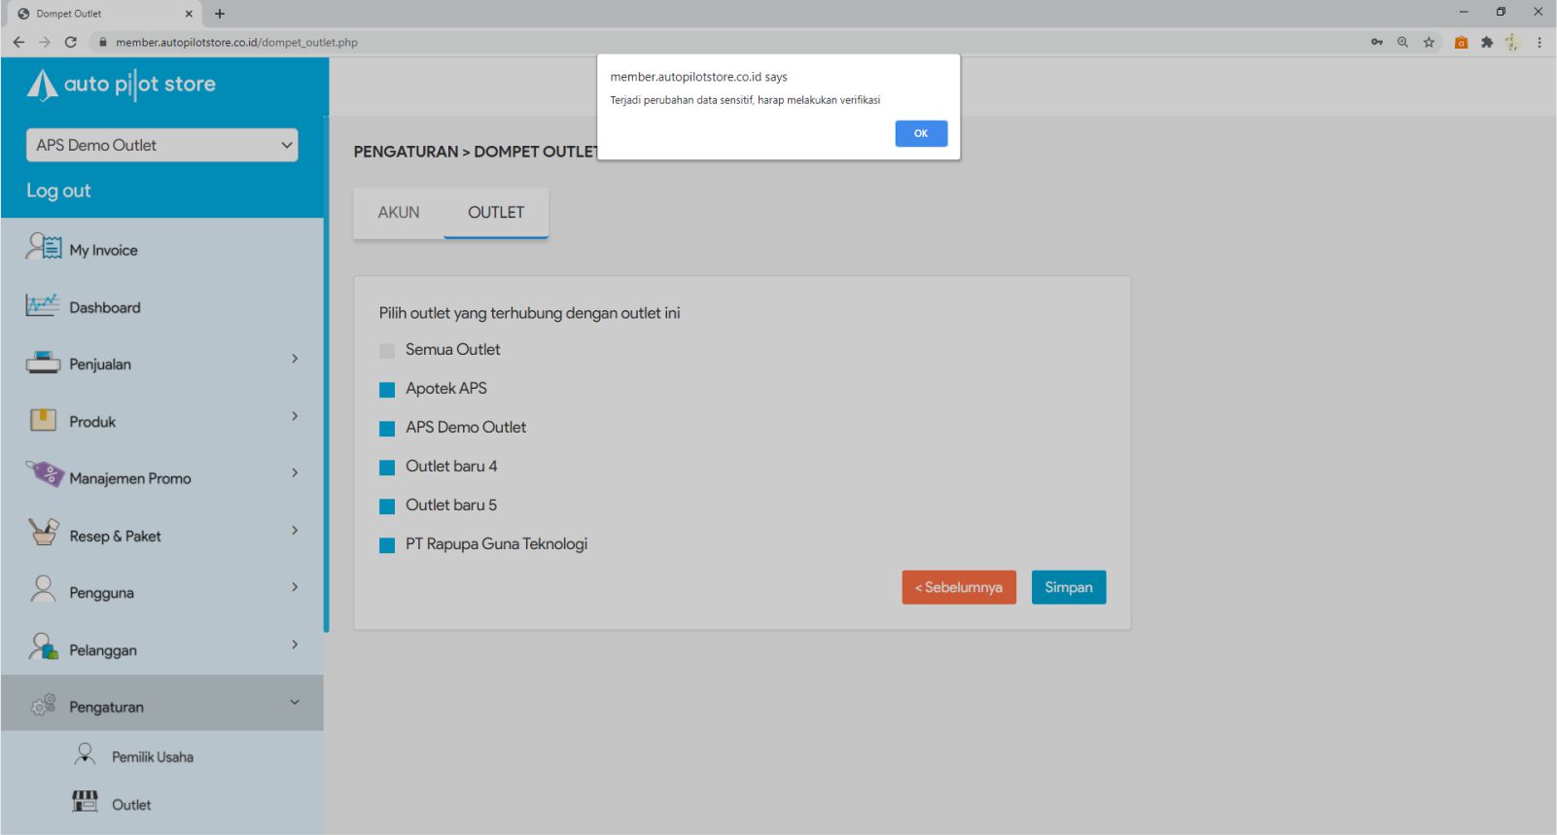Click the Outlet storefront icon
Viewport: 1557px width, 835px height.
86,801
